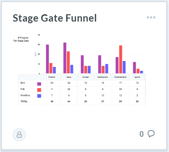Screen dimensions: 169x152
Task: Click the TOTAL row label
Action: [x=24, y=102]
